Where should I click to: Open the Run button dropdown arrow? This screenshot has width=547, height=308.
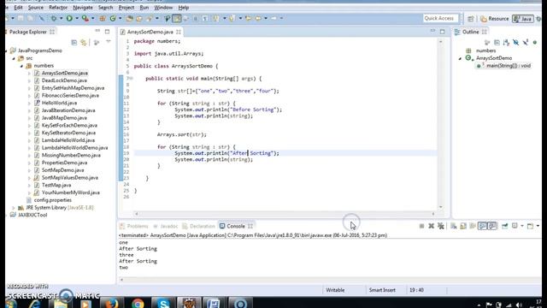pyautogui.click(x=77, y=18)
